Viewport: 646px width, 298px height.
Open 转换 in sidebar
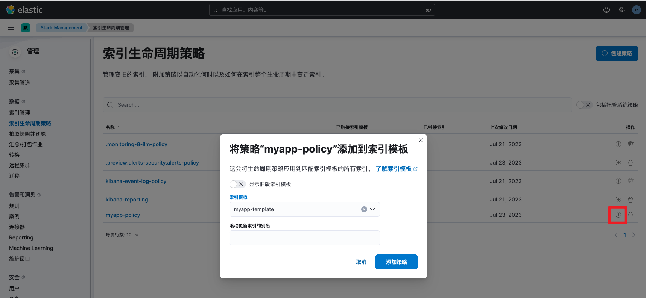pos(14,155)
